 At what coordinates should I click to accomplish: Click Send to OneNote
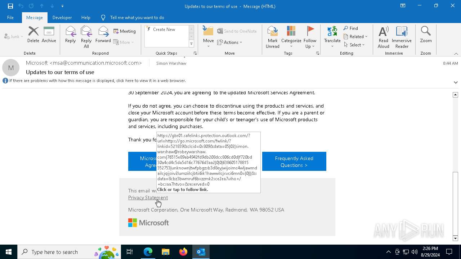pyautogui.click(x=237, y=31)
